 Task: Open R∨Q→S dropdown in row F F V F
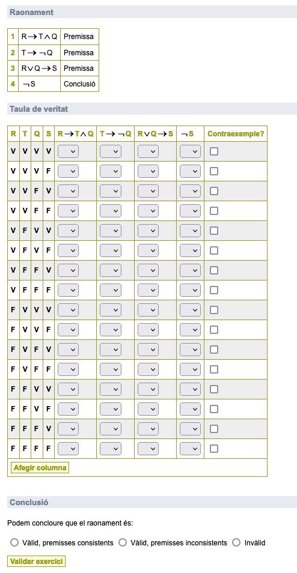148,409
